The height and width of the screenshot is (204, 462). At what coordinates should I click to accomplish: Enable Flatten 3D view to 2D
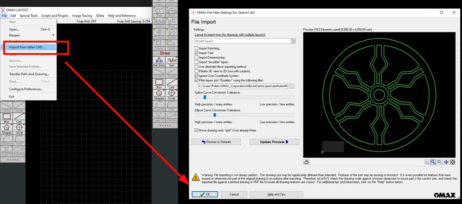click(x=196, y=71)
